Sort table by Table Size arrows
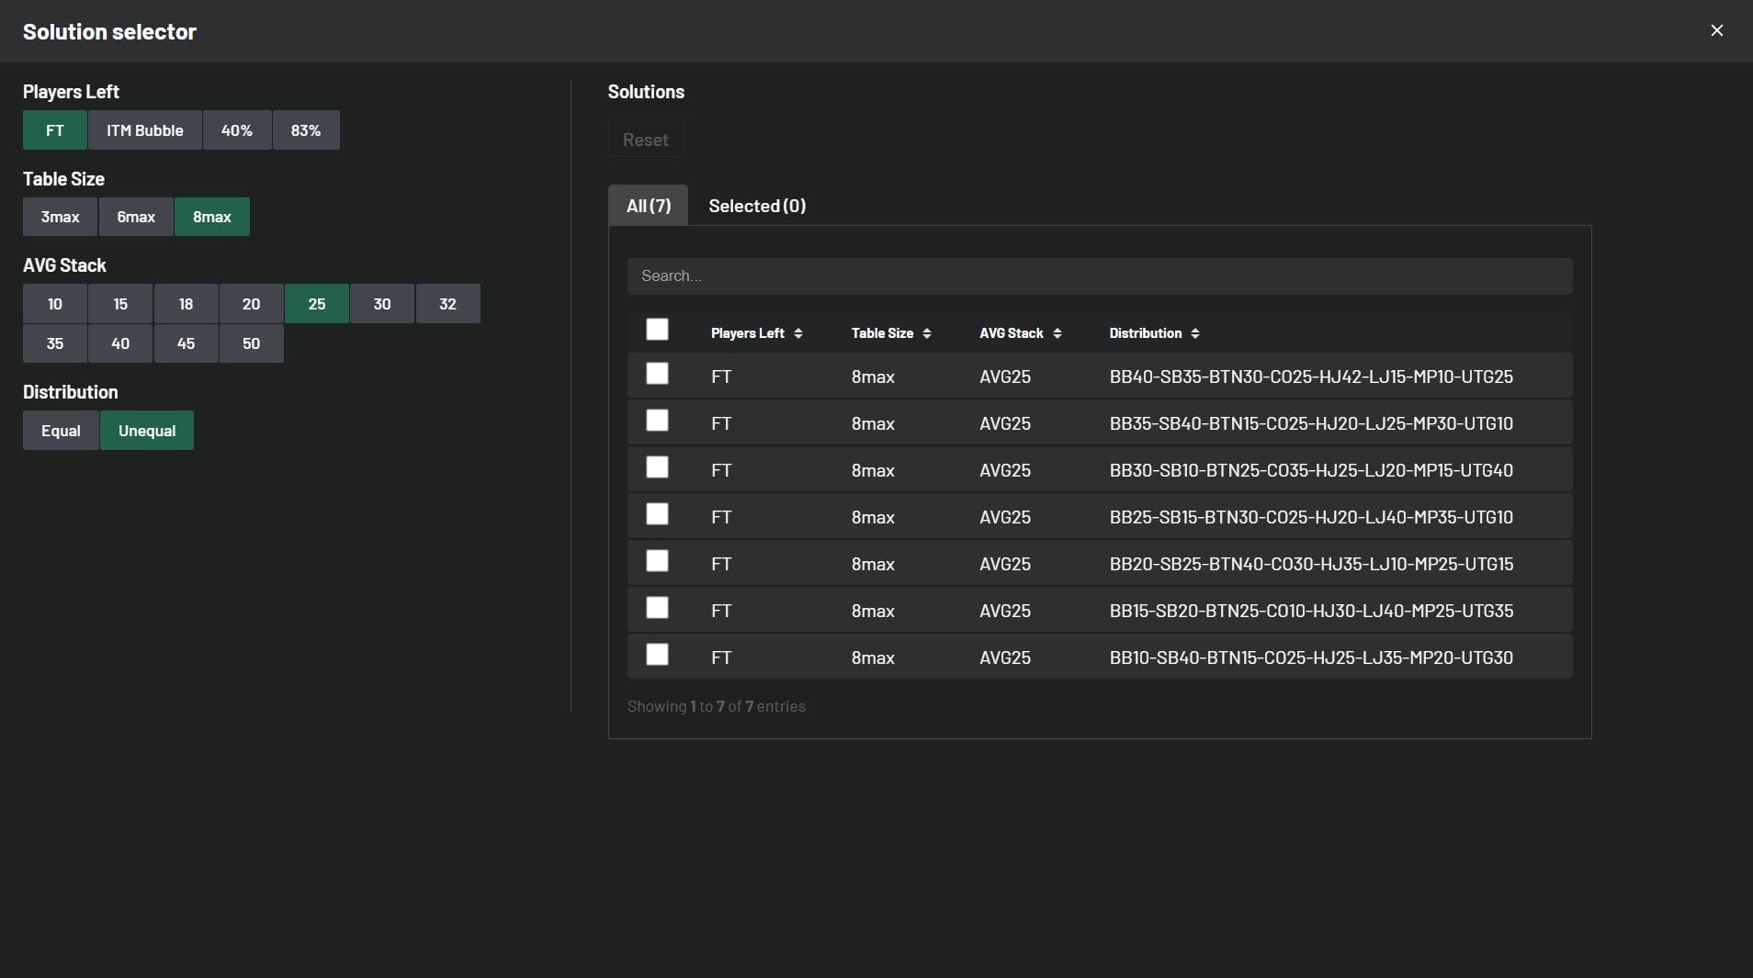Image resolution: width=1753 pixels, height=978 pixels. [x=926, y=333]
